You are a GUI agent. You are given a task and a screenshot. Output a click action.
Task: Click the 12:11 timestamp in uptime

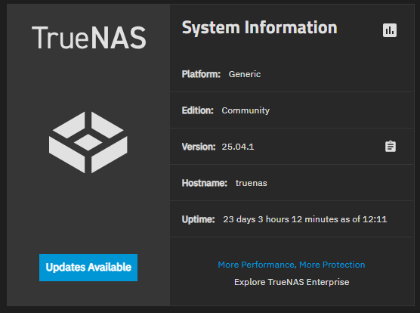click(375, 219)
